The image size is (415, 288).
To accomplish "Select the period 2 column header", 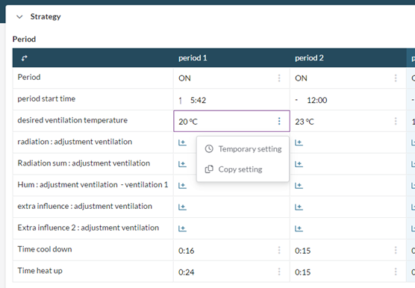I will [x=309, y=58].
